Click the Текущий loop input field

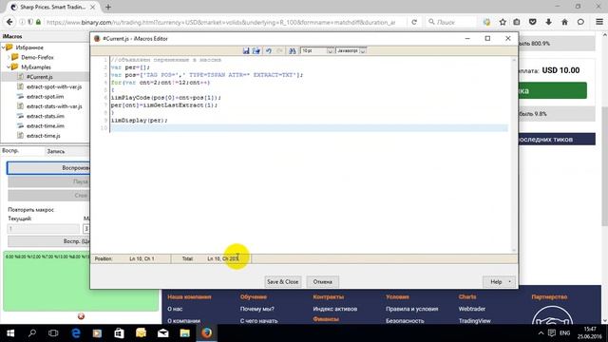(44, 229)
